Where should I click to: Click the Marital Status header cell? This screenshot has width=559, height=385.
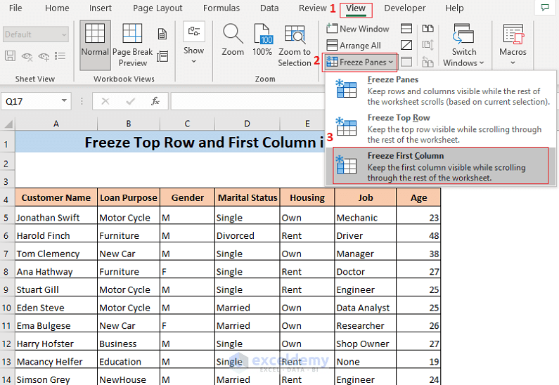248,197
